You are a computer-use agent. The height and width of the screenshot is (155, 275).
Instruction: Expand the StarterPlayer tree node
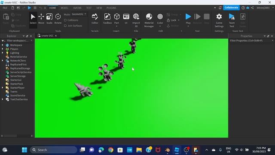3,88
